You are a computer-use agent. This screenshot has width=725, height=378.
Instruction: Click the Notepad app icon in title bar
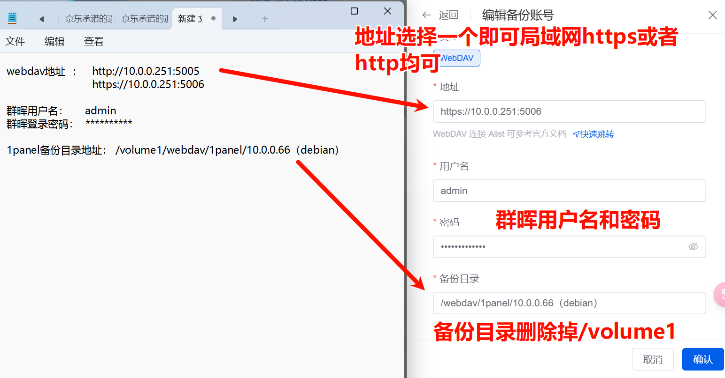coord(12,19)
